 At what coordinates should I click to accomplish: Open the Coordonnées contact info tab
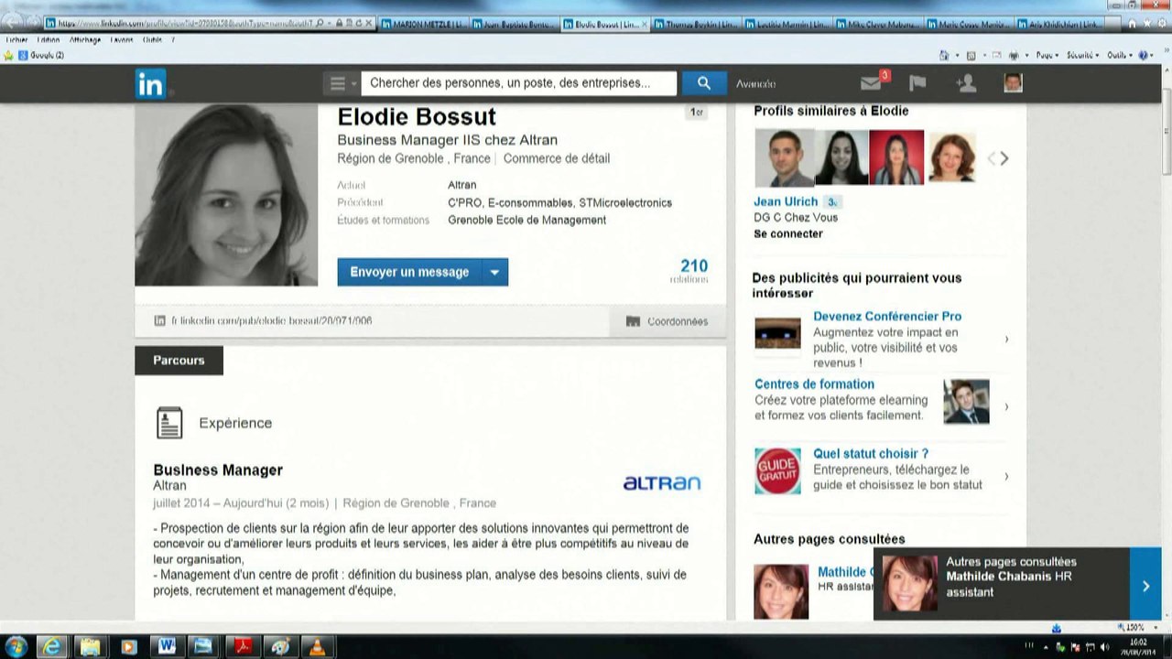pos(667,321)
